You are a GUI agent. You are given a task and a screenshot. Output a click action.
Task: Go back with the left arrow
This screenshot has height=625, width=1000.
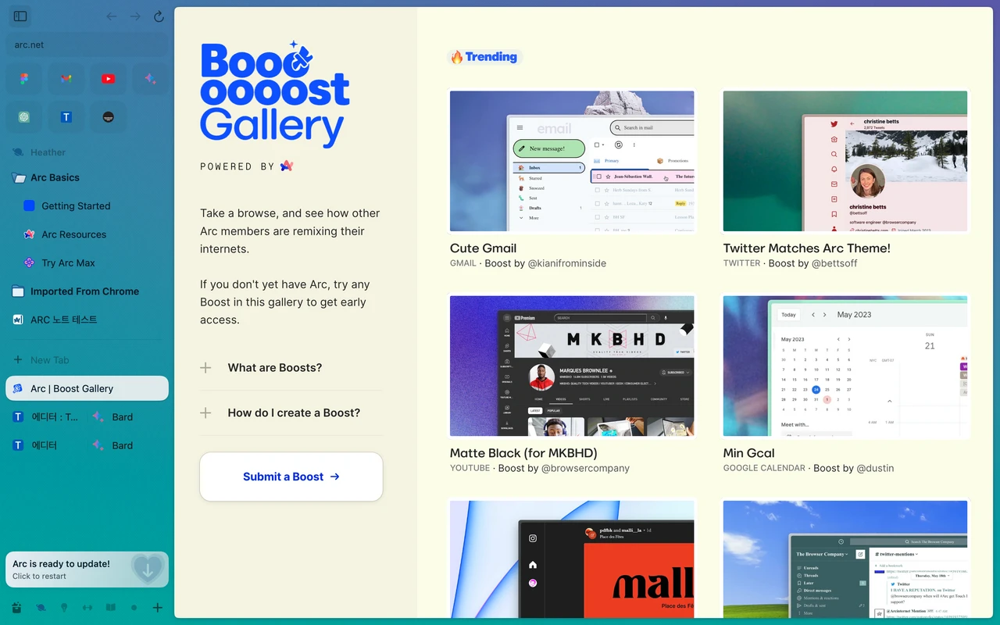112,16
